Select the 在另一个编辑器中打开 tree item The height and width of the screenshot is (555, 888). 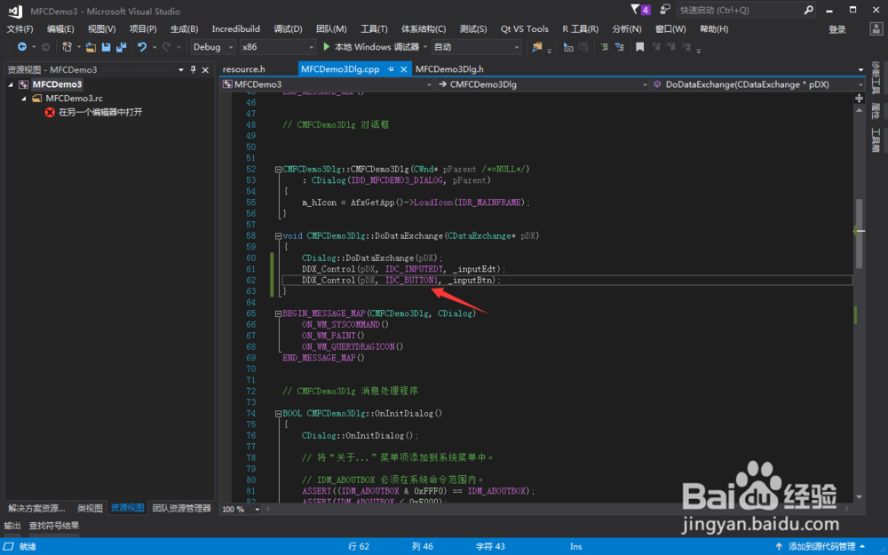click(x=100, y=112)
